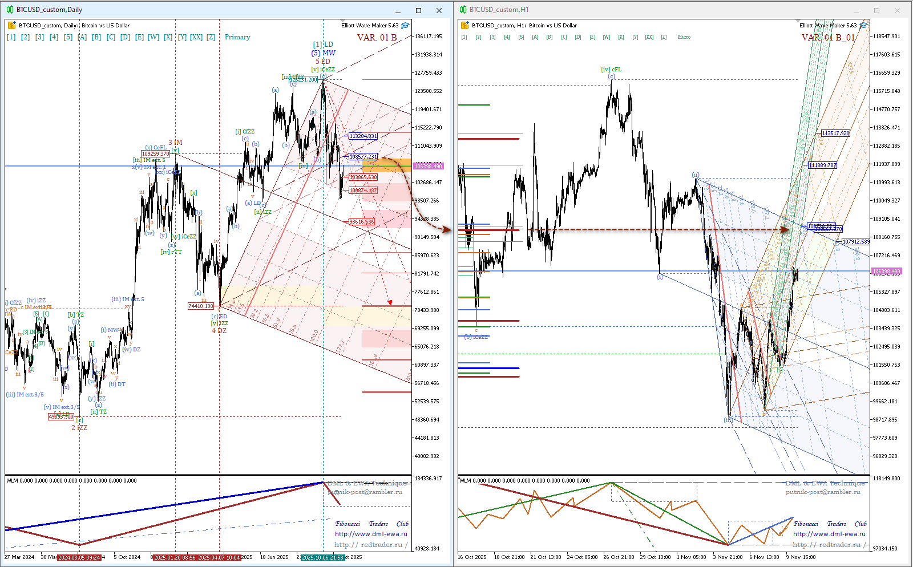The image size is (913, 567).
Task: Click the redtrader.ru link in H1 chart
Action: [x=829, y=545]
